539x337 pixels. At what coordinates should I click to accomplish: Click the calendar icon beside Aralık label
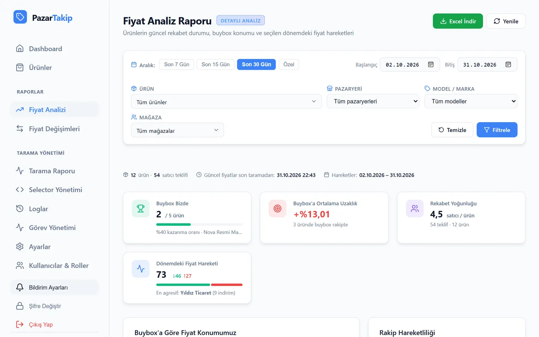tap(134, 65)
